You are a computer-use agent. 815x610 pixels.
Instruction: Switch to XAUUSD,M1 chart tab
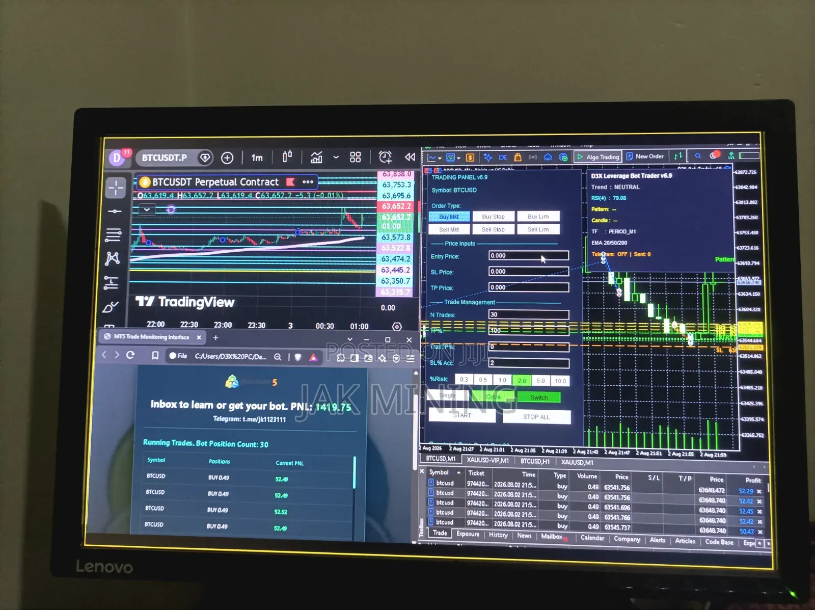coord(577,462)
